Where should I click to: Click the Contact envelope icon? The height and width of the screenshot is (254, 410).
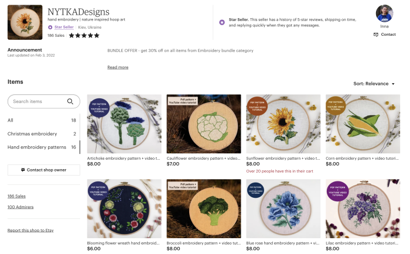pos(376,35)
